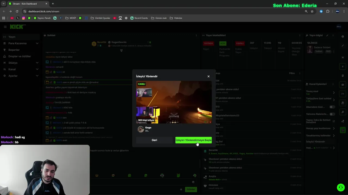
Task: Open Yayın İstatistikleri options menu
Action: (300, 35)
